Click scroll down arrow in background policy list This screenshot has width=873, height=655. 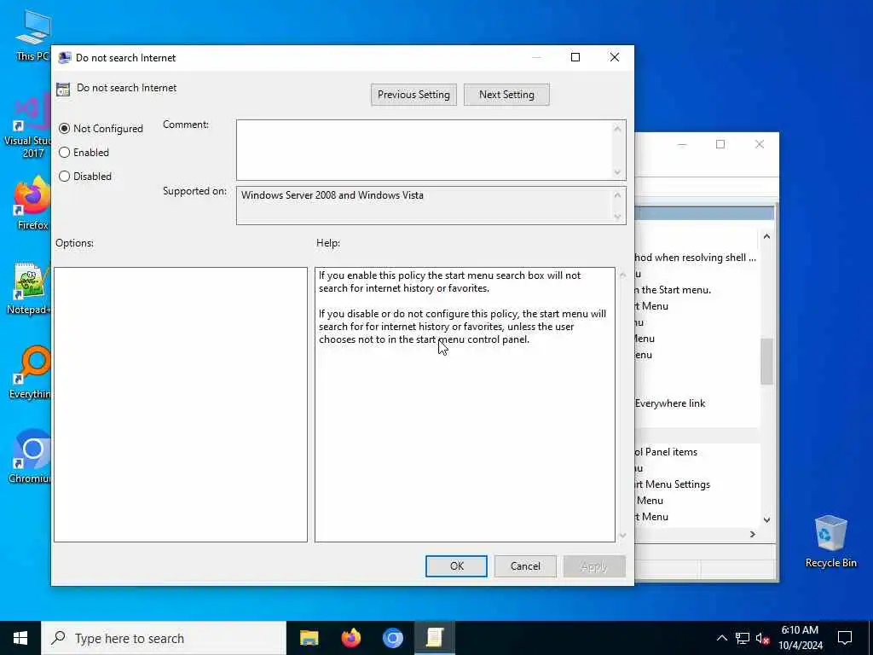click(766, 519)
